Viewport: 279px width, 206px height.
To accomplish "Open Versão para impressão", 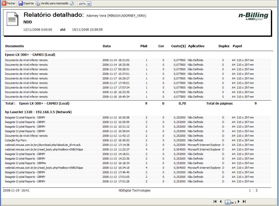I will click(x=54, y=3).
